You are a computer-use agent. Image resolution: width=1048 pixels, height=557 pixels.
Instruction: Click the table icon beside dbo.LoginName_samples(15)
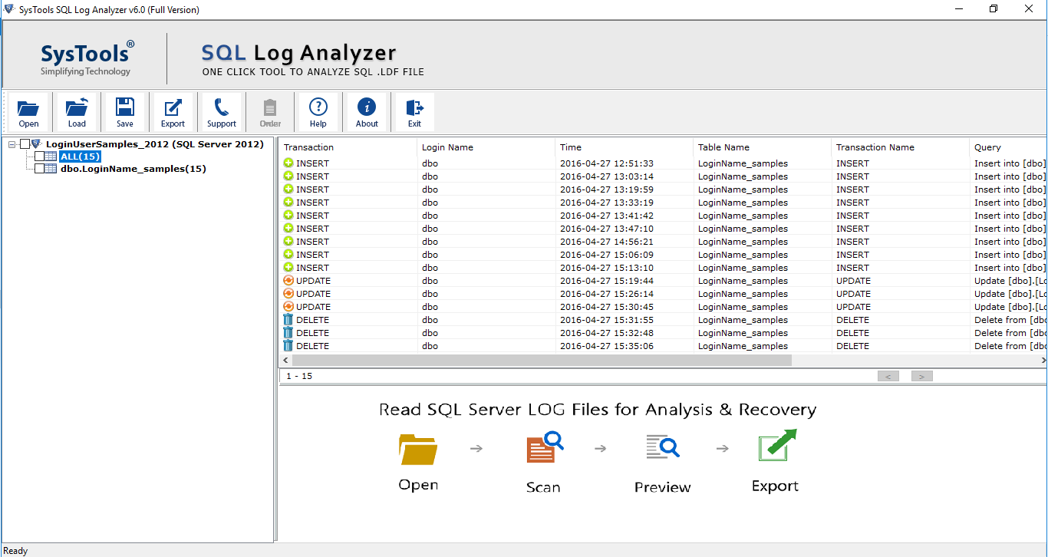point(51,169)
